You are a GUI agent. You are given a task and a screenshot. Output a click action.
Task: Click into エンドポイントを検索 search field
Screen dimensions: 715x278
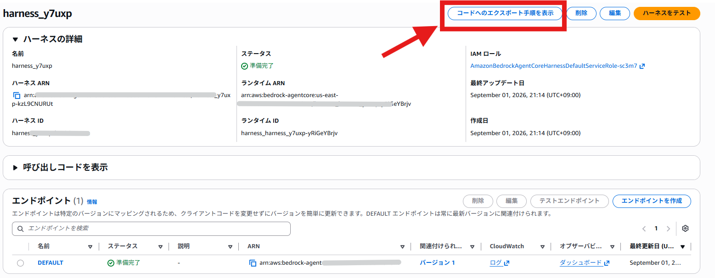point(151,229)
